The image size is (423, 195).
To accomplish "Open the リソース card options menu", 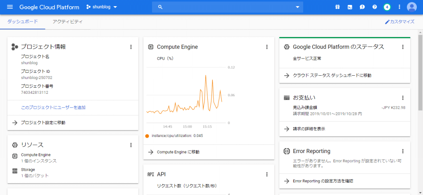I will tap(131, 145).
